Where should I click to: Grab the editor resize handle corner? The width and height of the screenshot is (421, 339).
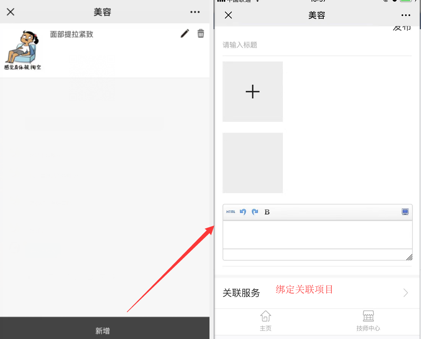[x=409, y=257]
